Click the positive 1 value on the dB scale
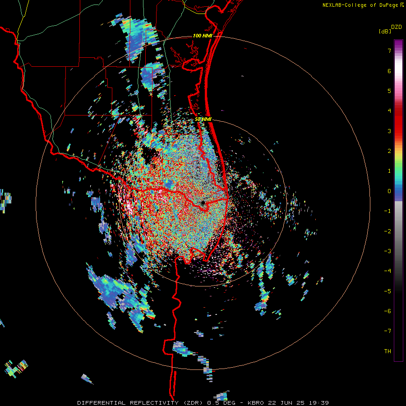This screenshot has width=406, height=406. pyautogui.click(x=389, y=171)
